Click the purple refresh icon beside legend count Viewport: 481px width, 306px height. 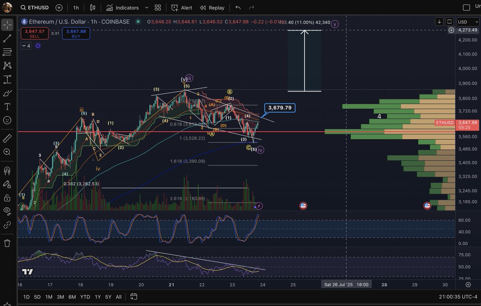[38, 46]
